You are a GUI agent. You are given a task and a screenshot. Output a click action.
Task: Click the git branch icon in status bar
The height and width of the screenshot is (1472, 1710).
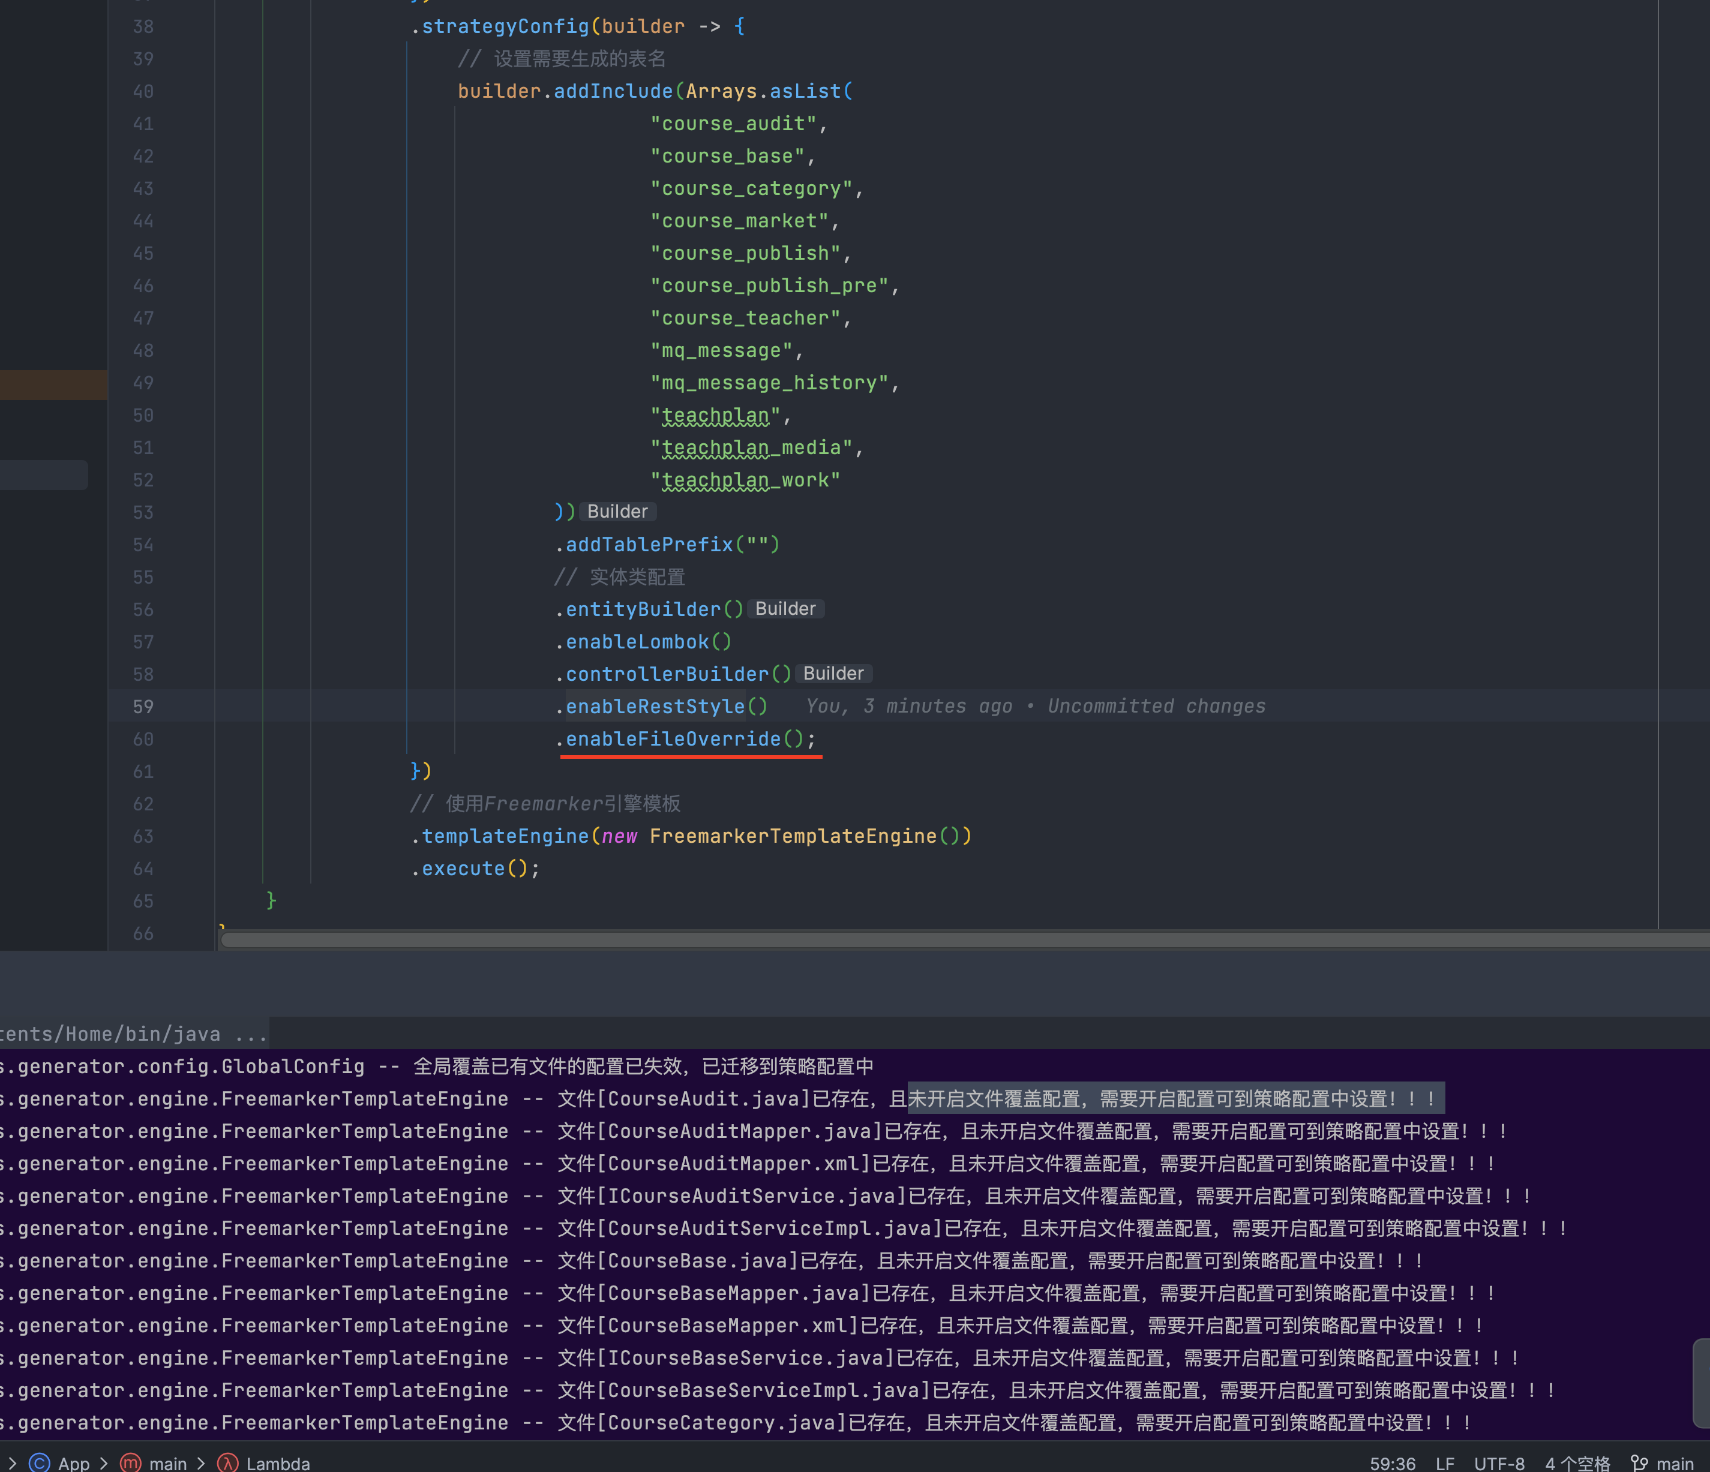(1639, 1463)
